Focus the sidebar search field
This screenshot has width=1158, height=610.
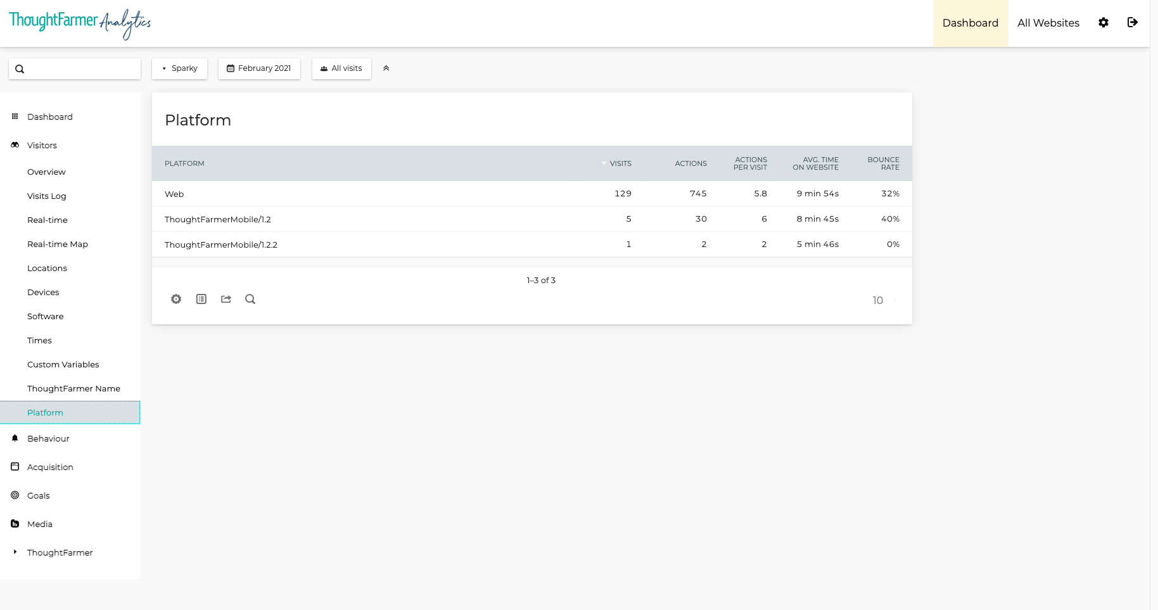pos(75,69)
